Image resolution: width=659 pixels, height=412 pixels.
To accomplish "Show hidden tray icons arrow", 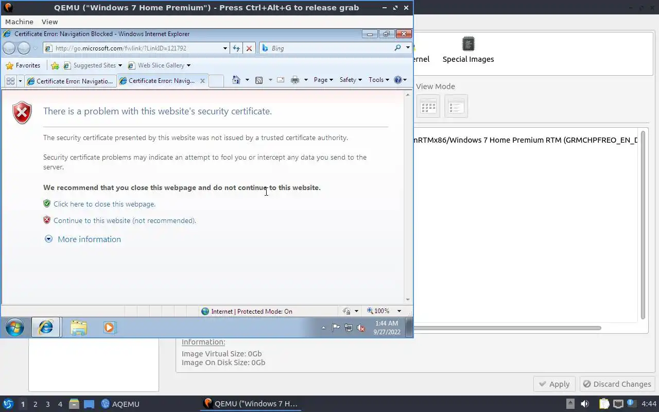I will [x=323, y=328].
